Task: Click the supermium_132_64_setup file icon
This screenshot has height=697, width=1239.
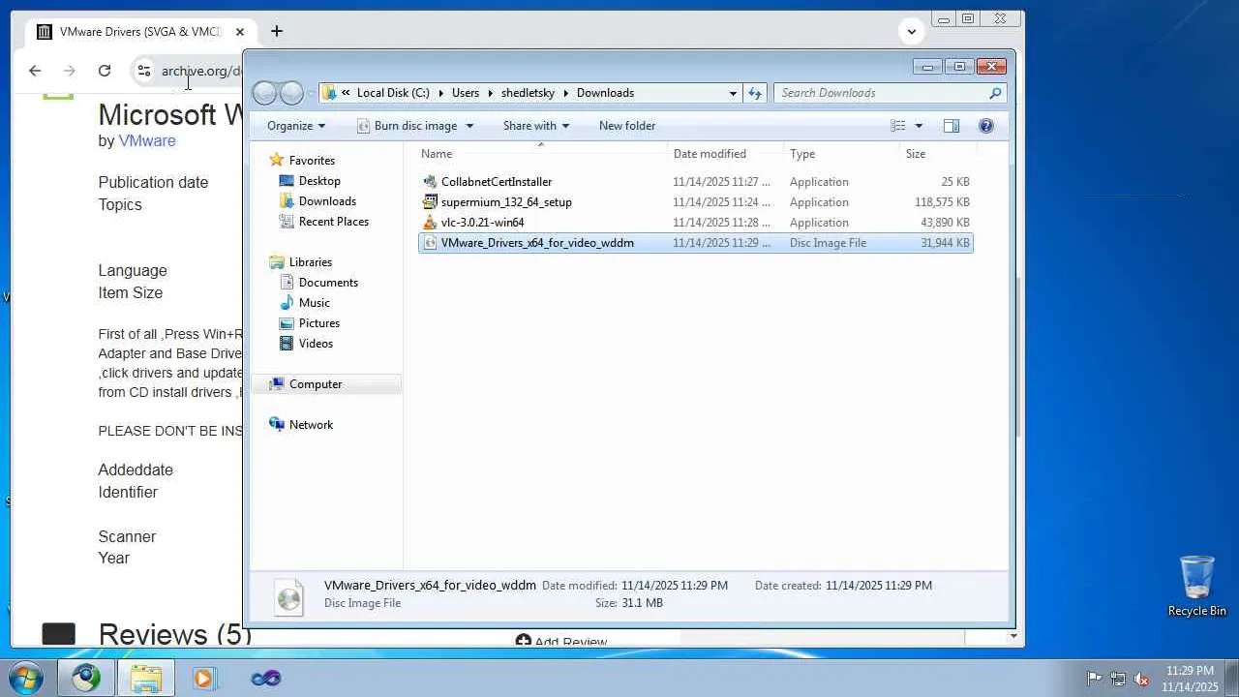Action: tap(431, 202)
